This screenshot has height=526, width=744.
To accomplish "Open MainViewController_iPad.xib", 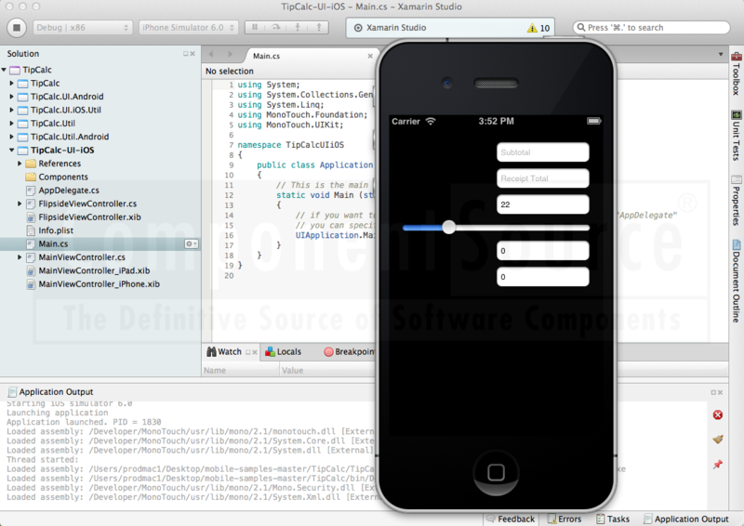I will pyautogui.click(x=94, y=270).
